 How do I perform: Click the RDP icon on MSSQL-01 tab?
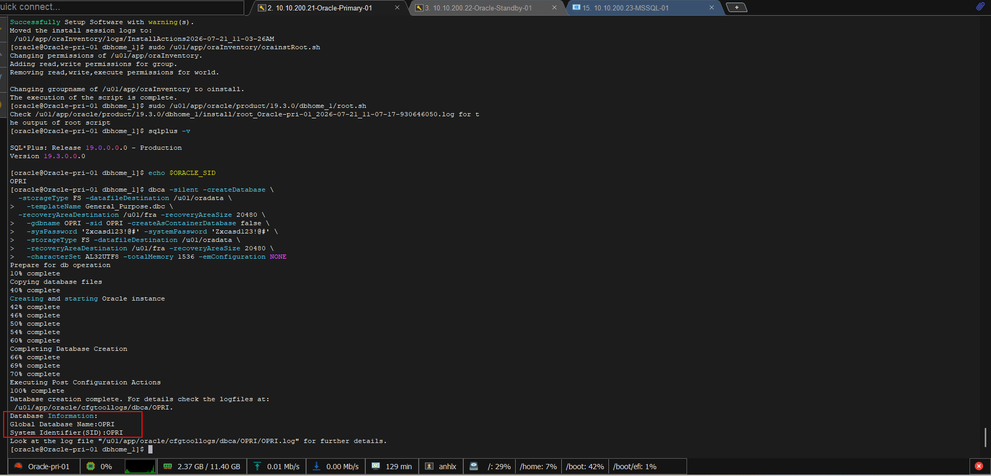pos(576,8)
